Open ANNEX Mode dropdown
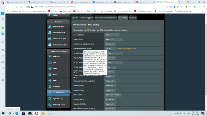This screenshot has width=207, height=116. (x=114, y=39)
